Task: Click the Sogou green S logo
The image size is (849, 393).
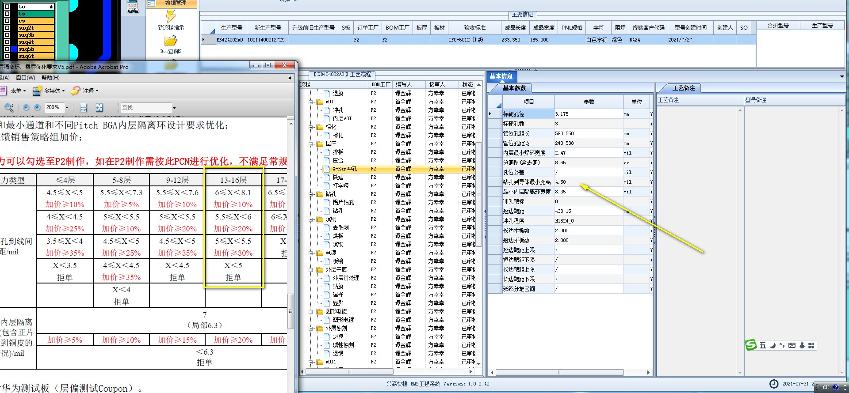Action: pyautogui.click(x=751, y=345)
